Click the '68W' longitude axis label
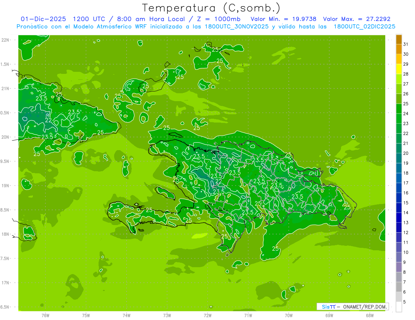 [x=370, y=315]
